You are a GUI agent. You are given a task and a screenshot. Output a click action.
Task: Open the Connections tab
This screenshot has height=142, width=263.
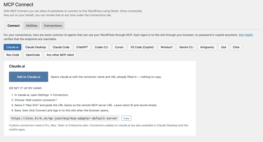click(53, 26)
